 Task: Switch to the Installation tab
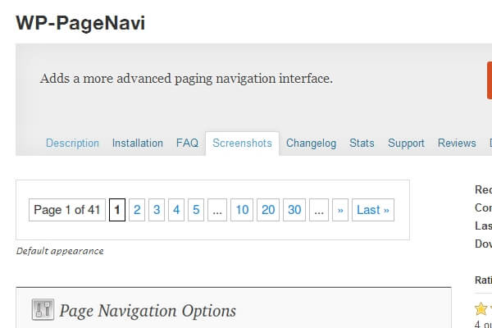[137, 143]
